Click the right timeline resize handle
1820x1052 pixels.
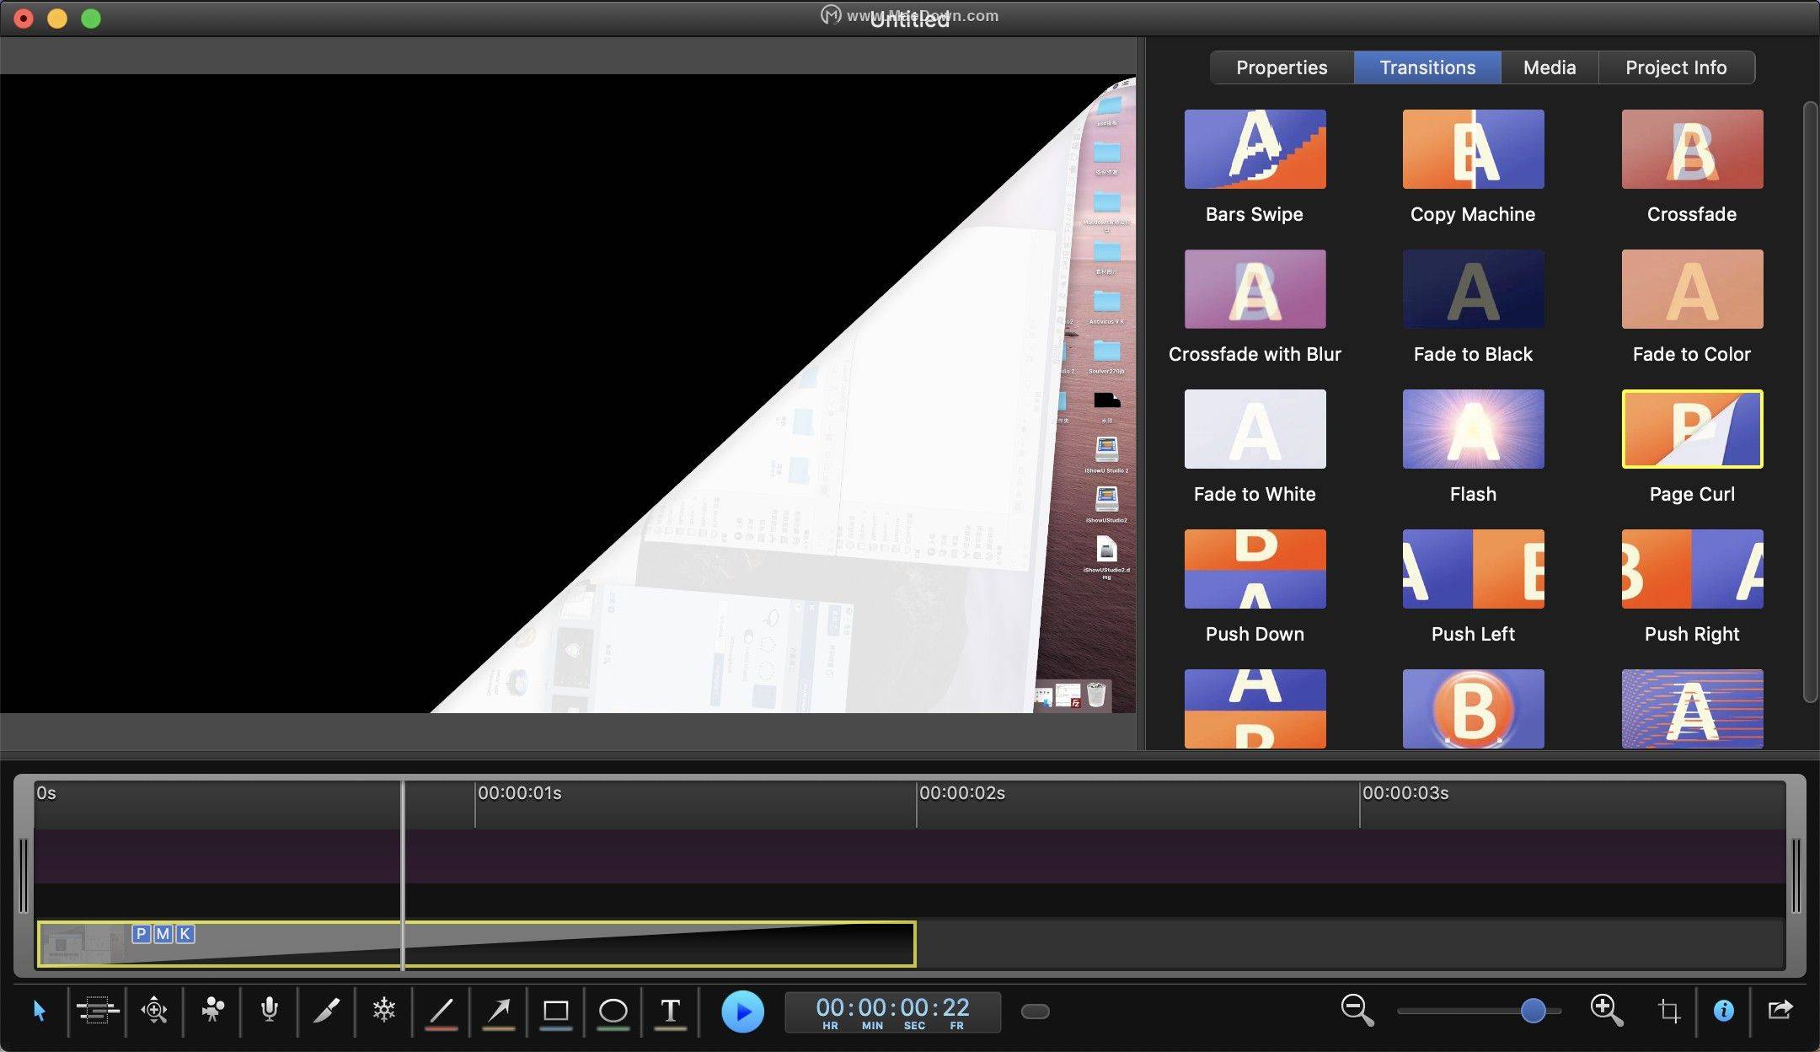click(1796, 876)
